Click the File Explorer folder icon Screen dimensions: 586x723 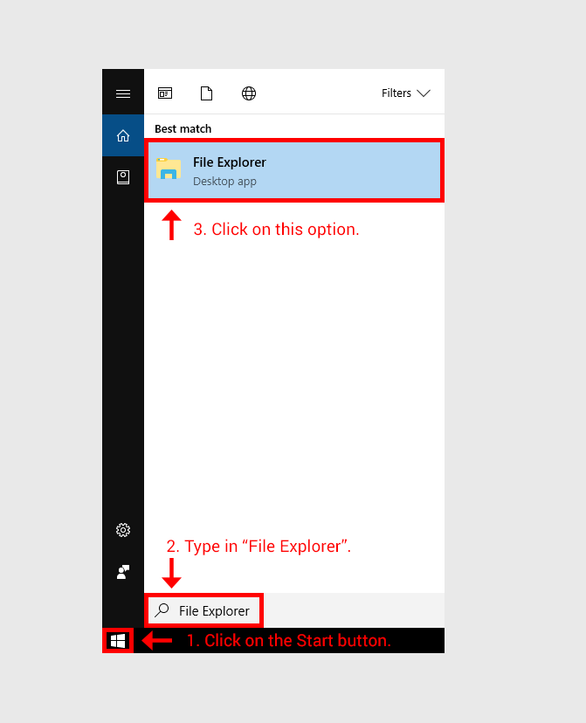click(169, 170)
